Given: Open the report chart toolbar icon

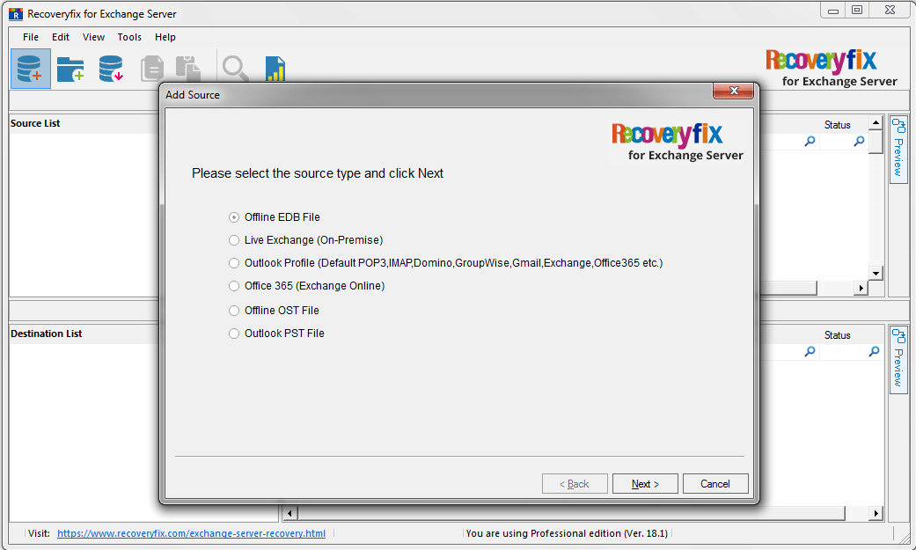Looking at the screenshot, I should [x=275, y=69].
